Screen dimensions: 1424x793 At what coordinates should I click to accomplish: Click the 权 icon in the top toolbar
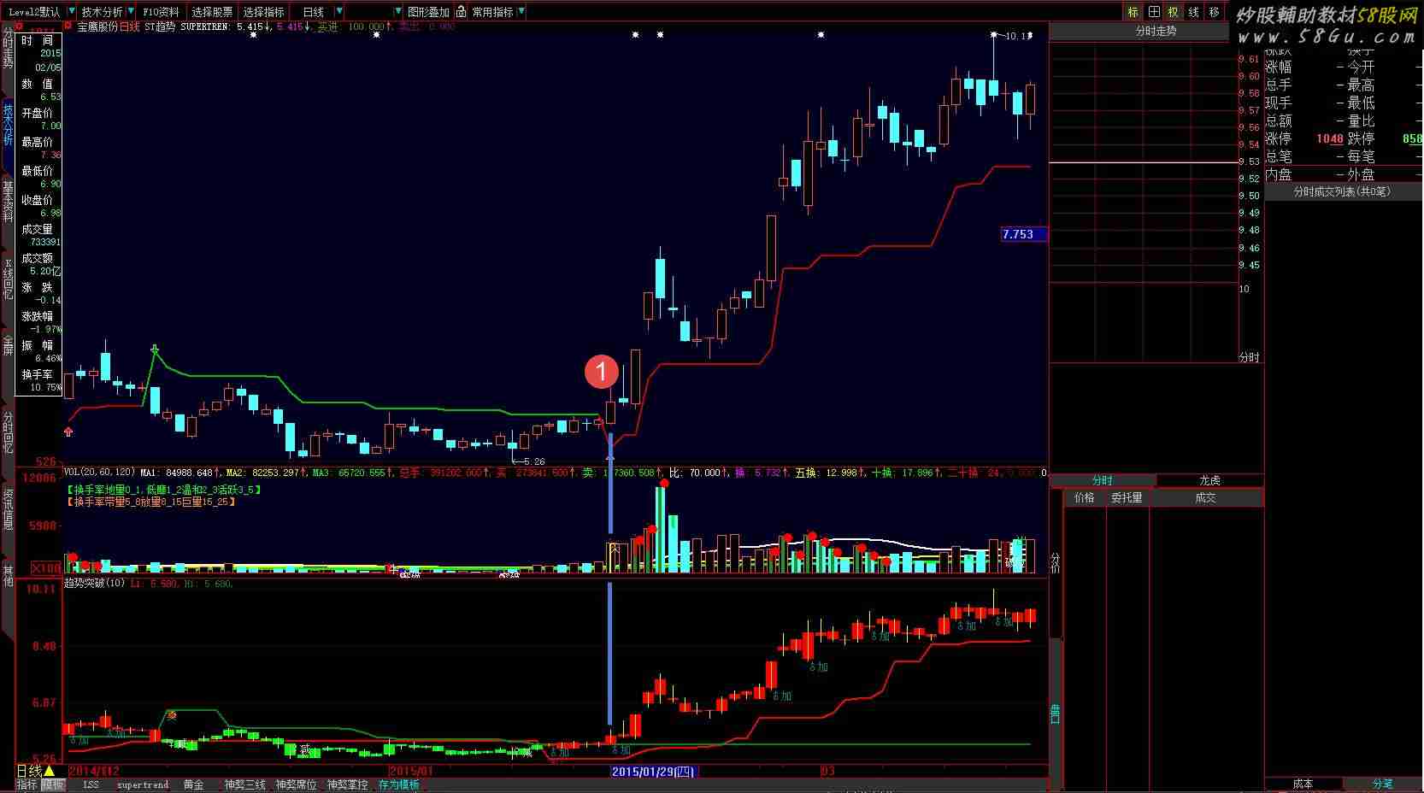[1174, 12]
